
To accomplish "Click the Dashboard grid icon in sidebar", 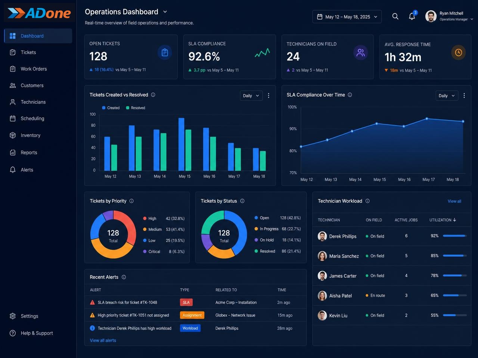I will [x=13, y=36].
